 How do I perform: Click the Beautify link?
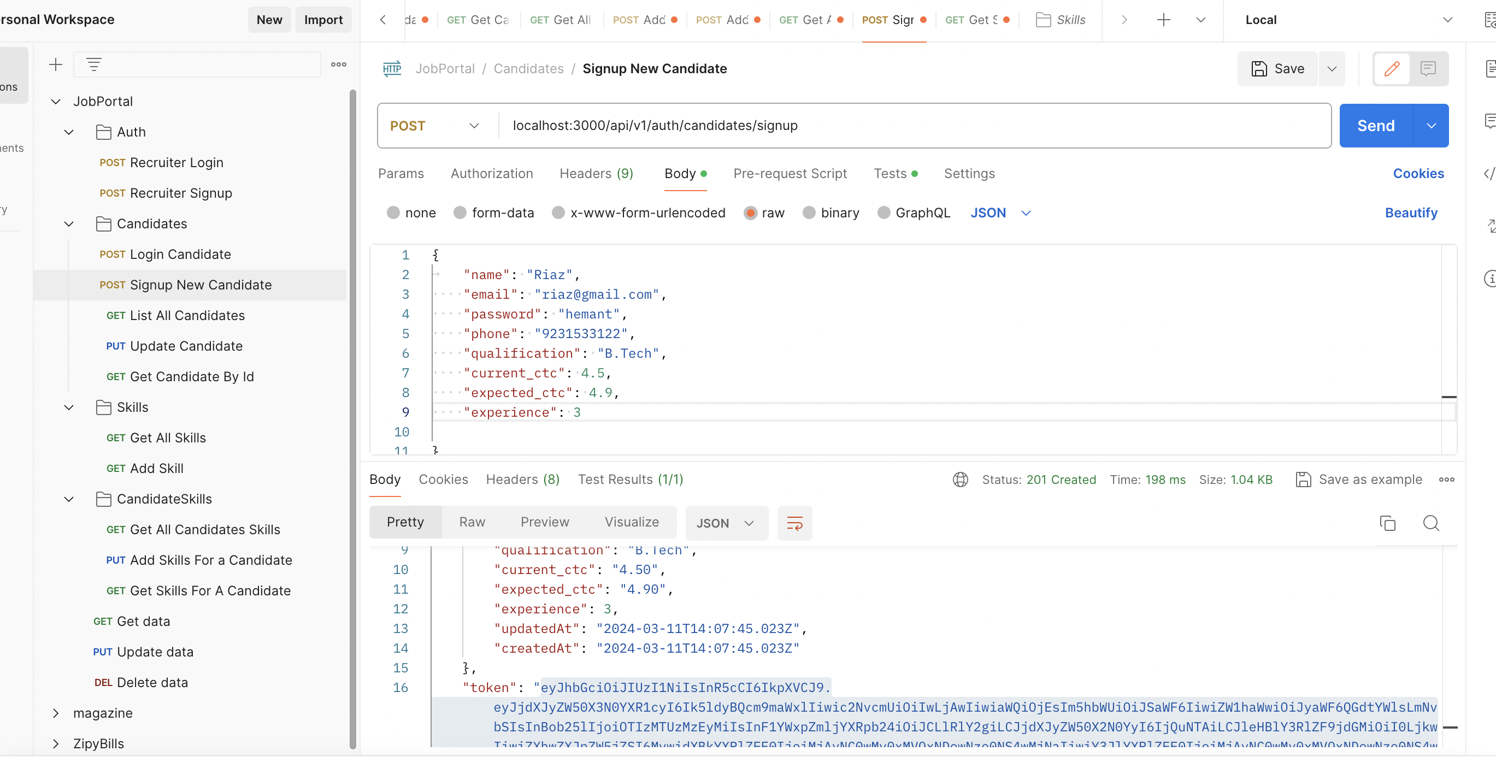tap(1411, 213)
